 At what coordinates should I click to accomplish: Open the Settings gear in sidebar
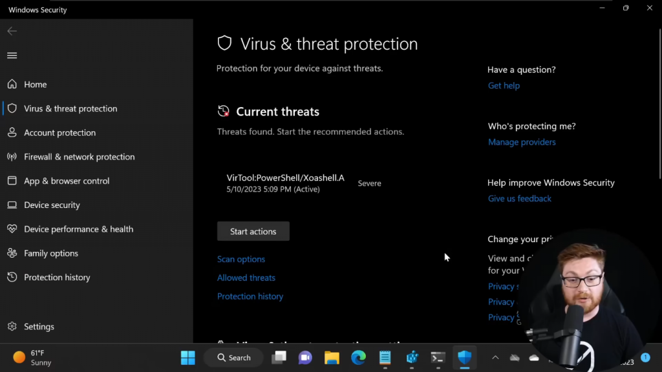click(12, 327)
